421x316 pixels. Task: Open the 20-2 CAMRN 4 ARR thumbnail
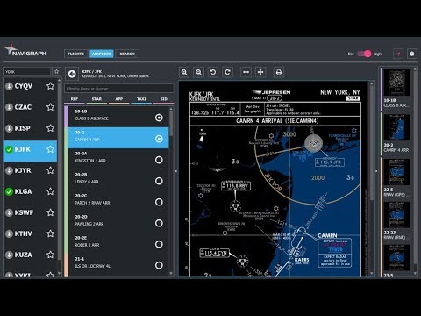396,133
